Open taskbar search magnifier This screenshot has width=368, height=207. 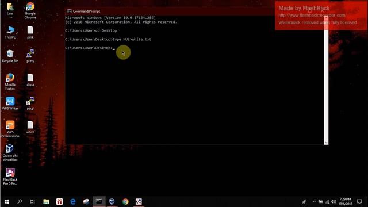coord(20,202)
